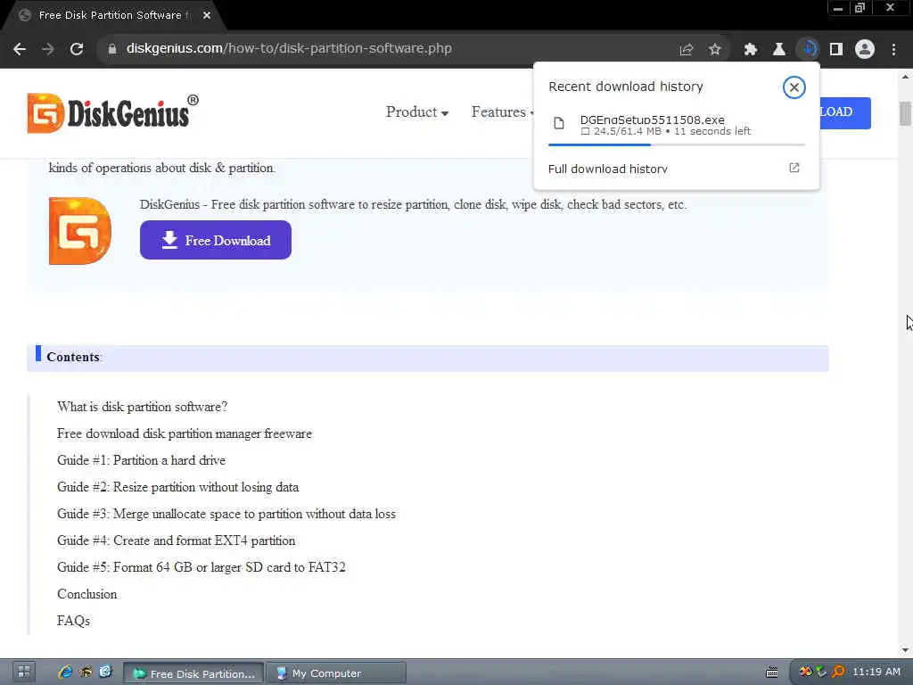Click the site lock security icon
The width and height of the screenshot is (913, 685).
point(111,49)
